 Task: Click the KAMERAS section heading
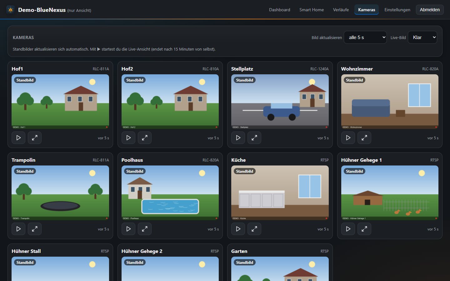(x=23, y=37)
